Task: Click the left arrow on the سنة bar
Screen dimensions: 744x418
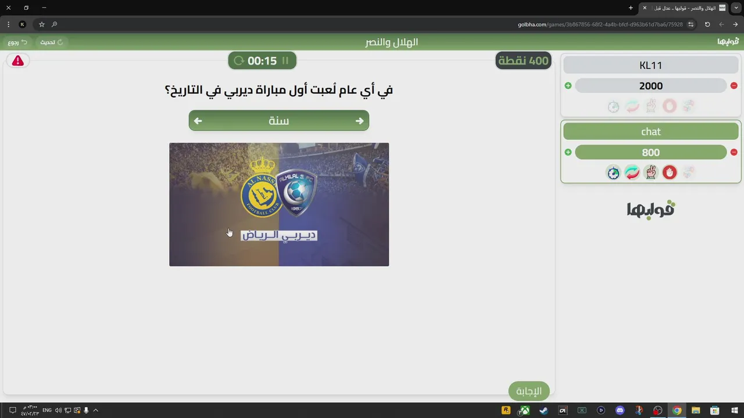Action: (198, 121)
